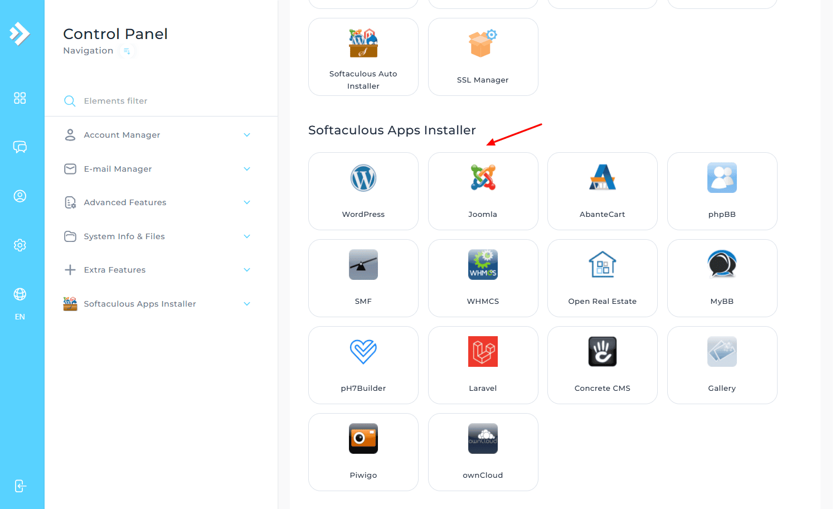The width and height of the screenshot is (835, 509).
Task: Click the ownCloud label link
Action: click(x=483, y=476)
